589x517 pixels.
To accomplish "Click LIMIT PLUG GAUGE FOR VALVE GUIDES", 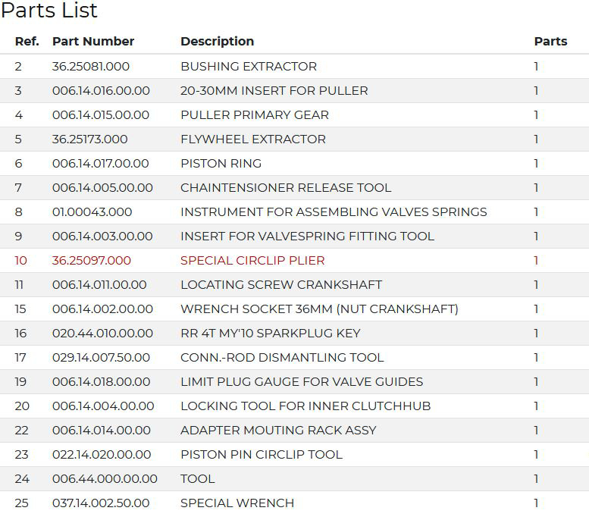I will pos(302,382).
